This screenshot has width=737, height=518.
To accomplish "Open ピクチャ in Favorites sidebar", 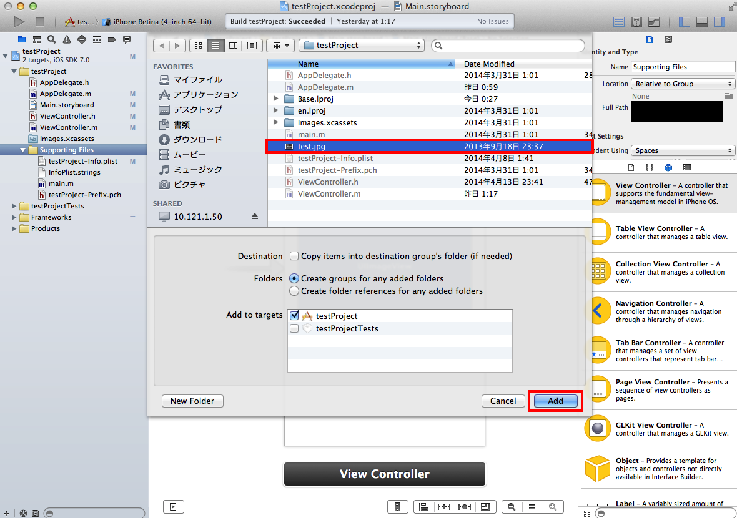I will [x=182, y=185].
